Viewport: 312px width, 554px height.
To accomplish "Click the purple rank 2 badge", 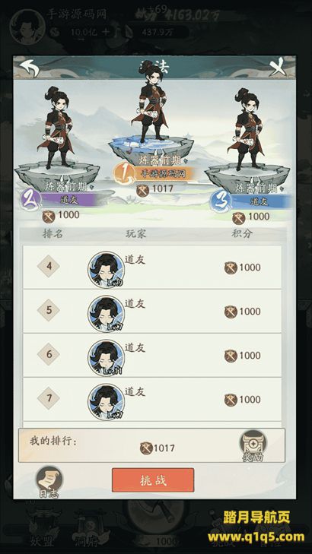I will click(x=30, y=200).
